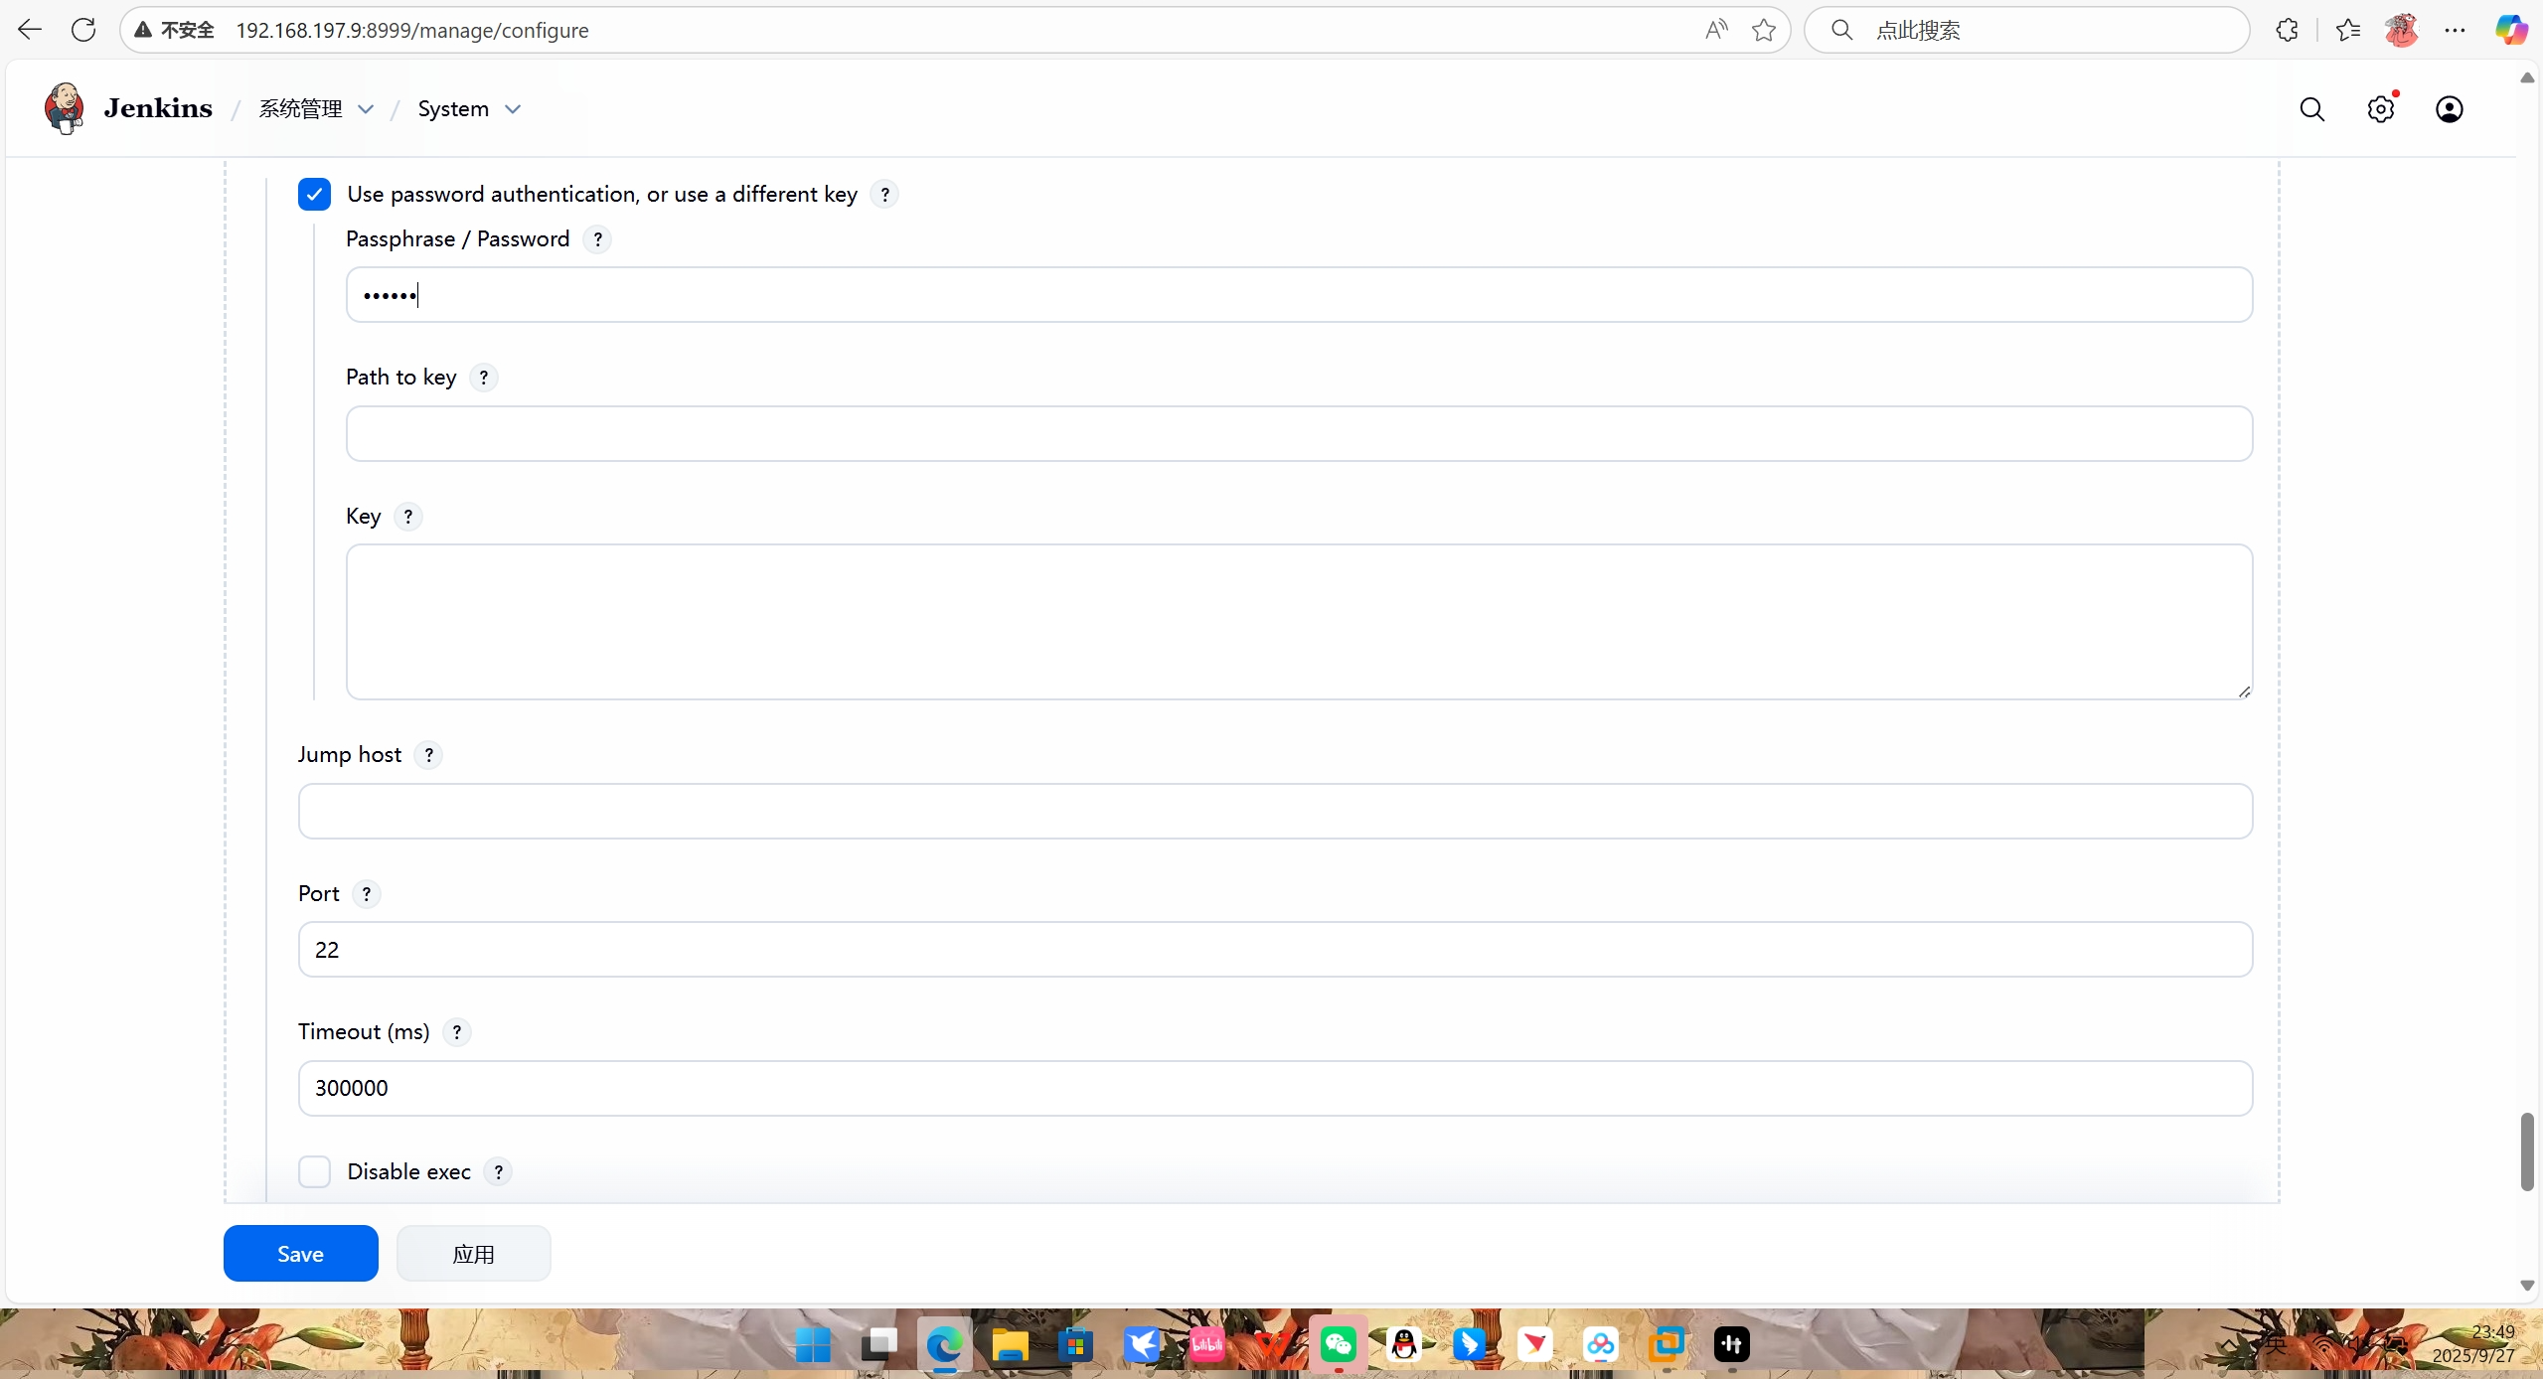
Task: Show help for Use password authentication
Action: (884, 195)
